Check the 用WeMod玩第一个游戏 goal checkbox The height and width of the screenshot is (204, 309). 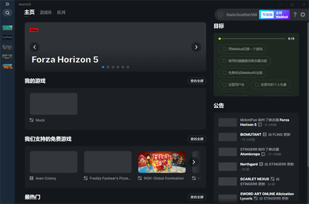click(x=224, y=49)
